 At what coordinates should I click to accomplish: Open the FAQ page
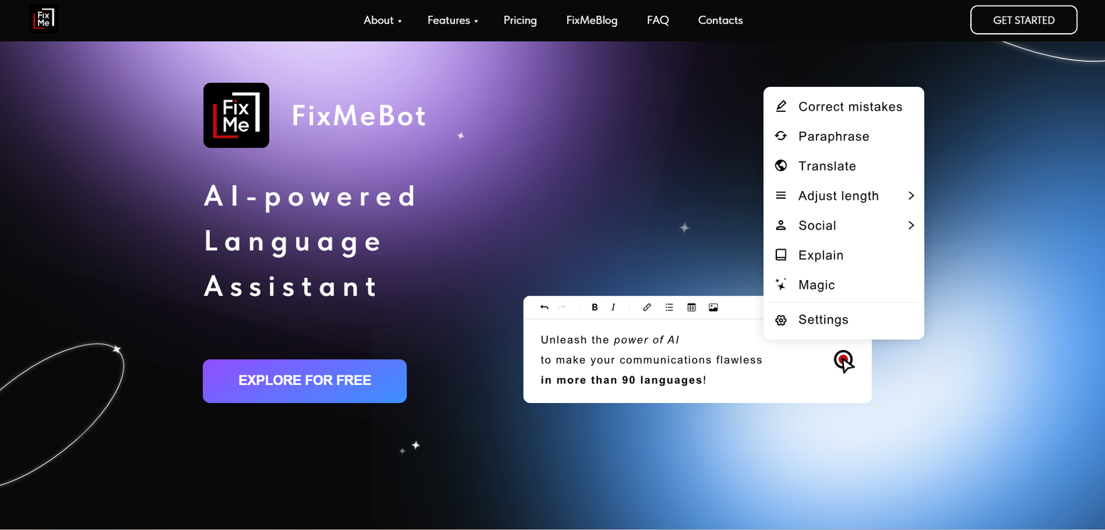click(x=658, y=20)
